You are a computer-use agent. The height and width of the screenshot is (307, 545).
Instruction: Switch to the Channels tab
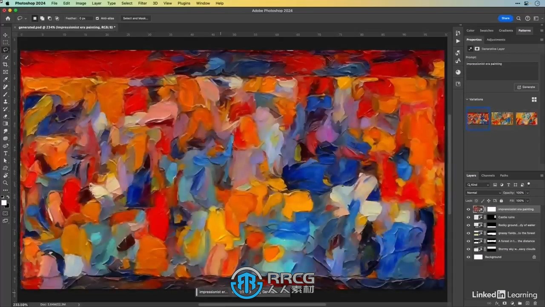488,175
